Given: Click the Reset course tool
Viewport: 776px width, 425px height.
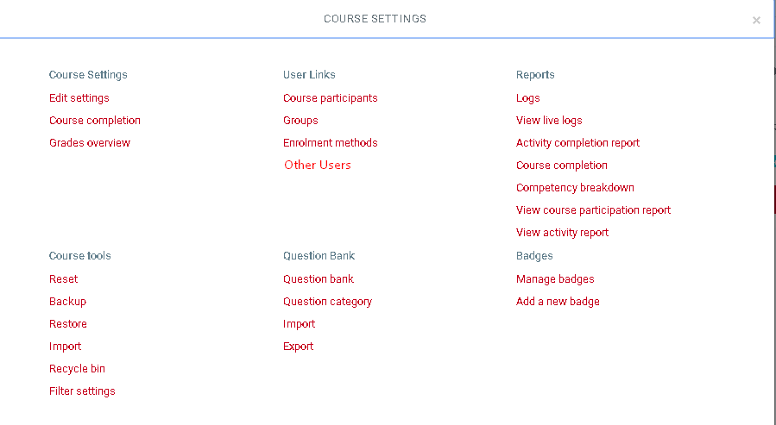Looking at the screenshot, I should pos(64,279).
